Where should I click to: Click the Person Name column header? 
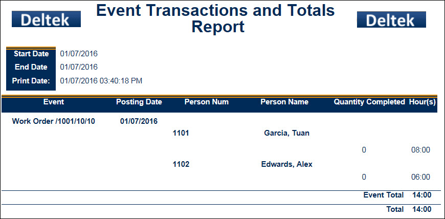284,102
